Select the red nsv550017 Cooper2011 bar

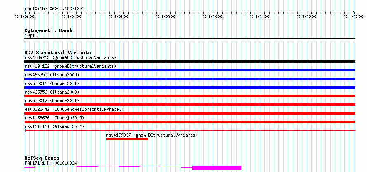pyautogui.click(x=190, y=105)
